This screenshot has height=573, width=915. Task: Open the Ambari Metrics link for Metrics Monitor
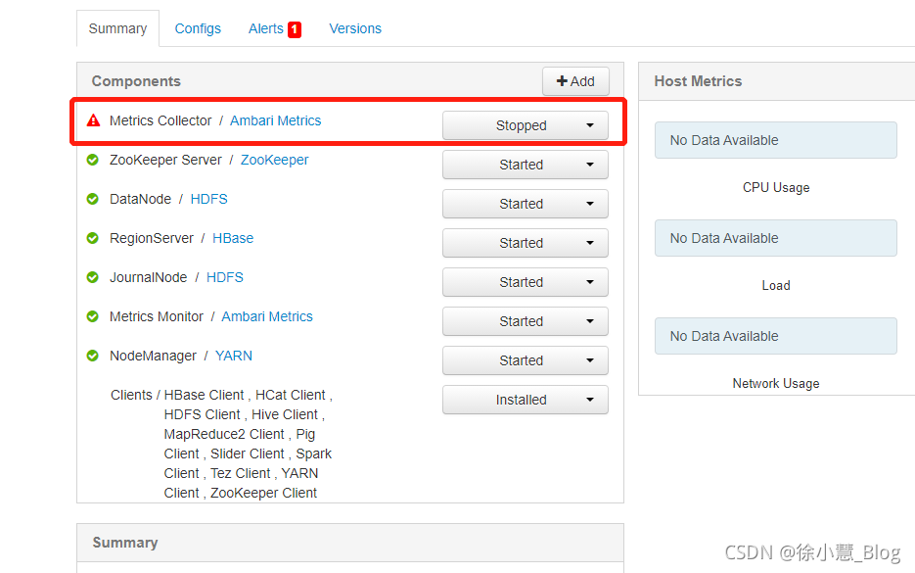coord(267,316)
